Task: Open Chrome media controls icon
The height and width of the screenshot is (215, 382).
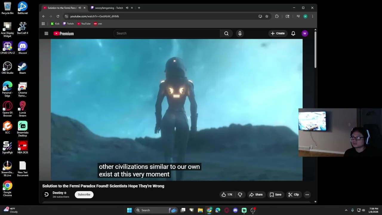Action: [x=298, y=16]
